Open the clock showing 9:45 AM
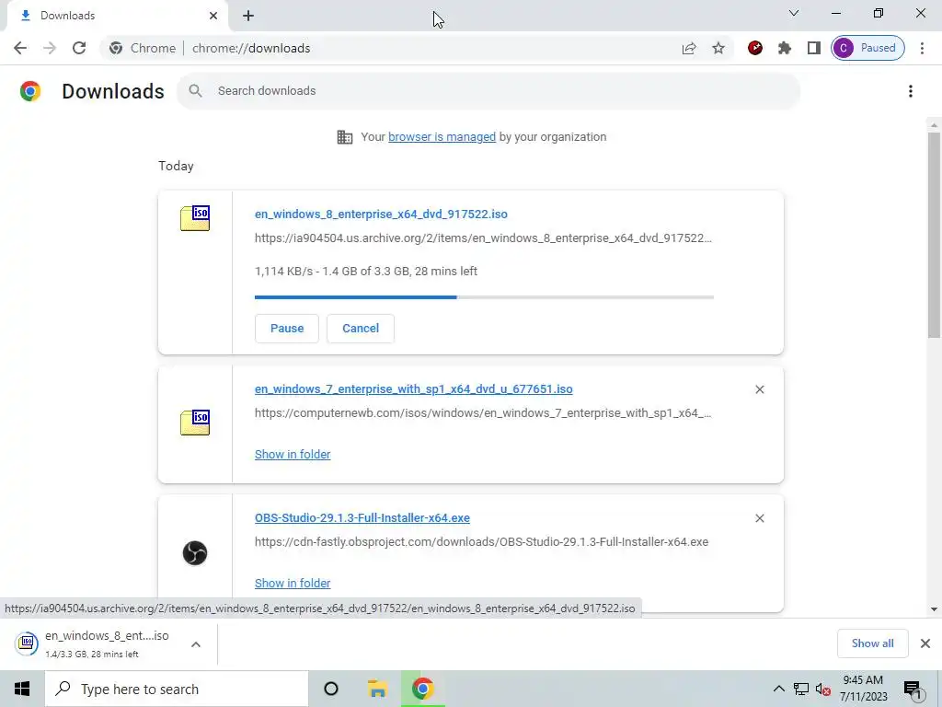 click(x=863, y=689)
